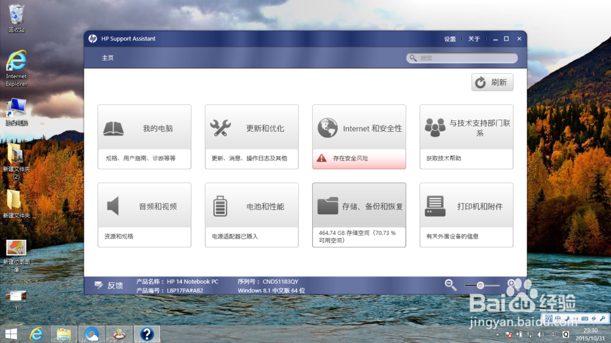Click product name HP 14 Notebook PC

click(x=192, y=281)
